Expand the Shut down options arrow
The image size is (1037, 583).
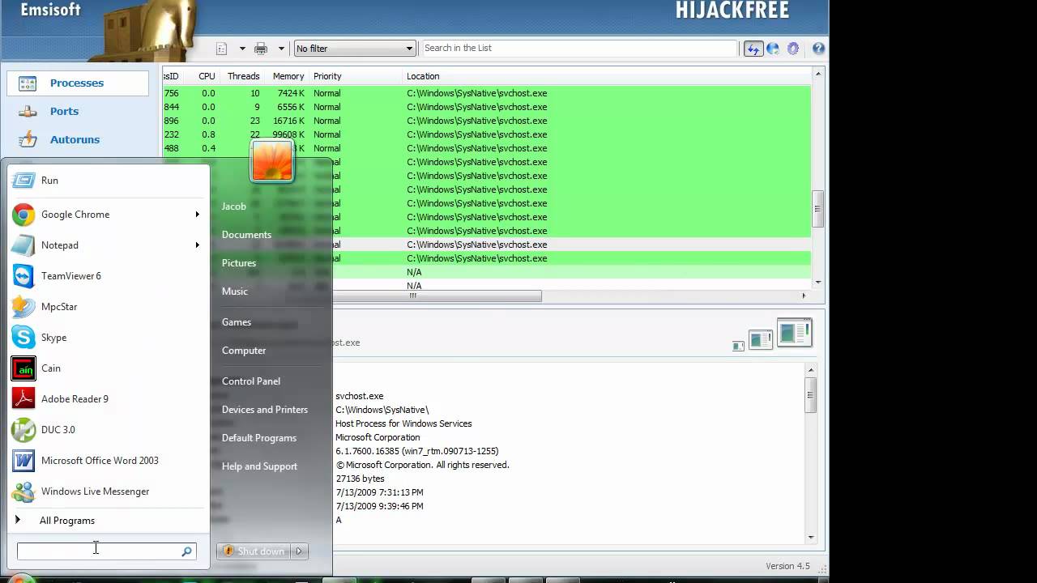pos(299,551)
